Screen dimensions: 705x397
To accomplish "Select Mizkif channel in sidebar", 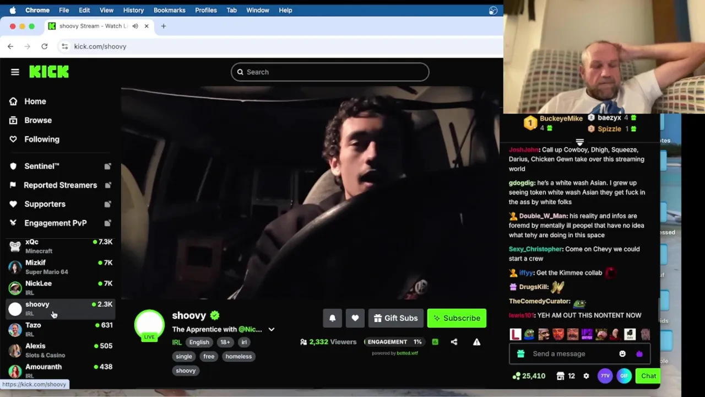I will coord(61,267).
